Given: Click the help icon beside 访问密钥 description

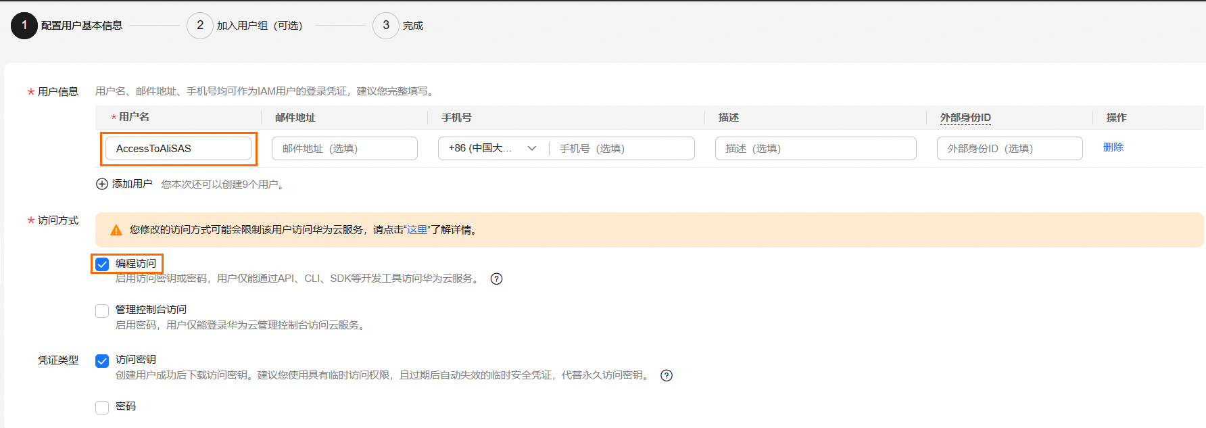Looking at the screenshot, I should [x=667, y=375].
